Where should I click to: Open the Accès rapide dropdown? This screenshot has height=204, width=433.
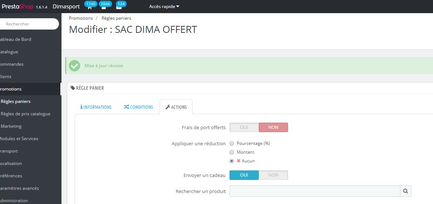[164, 6]
